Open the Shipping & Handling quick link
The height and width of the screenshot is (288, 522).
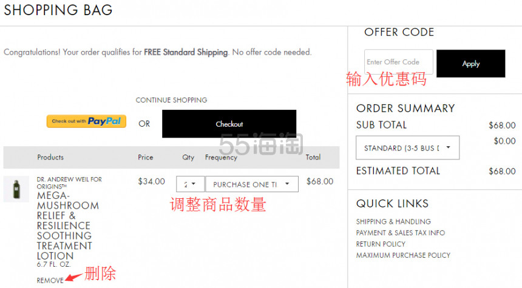pos(393,221)
